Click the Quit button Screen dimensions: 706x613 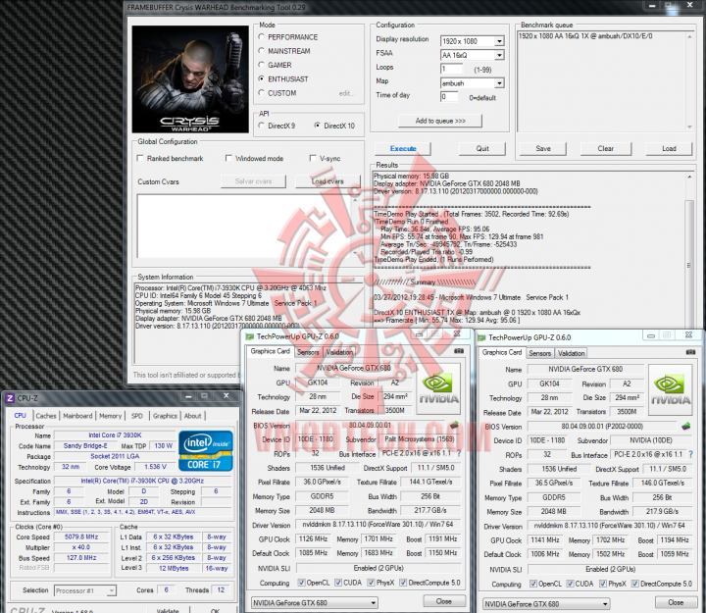[x=482, y=149]
